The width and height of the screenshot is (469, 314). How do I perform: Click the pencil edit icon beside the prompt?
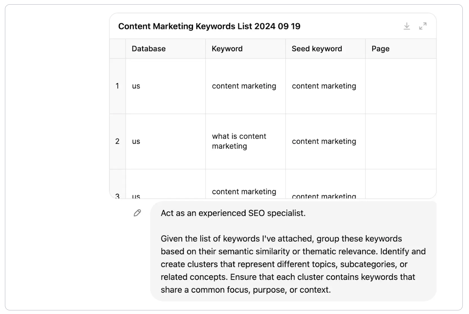(137, 213)
